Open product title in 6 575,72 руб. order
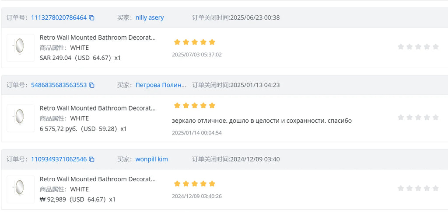 pyautogui.click(x=98, y=108)
